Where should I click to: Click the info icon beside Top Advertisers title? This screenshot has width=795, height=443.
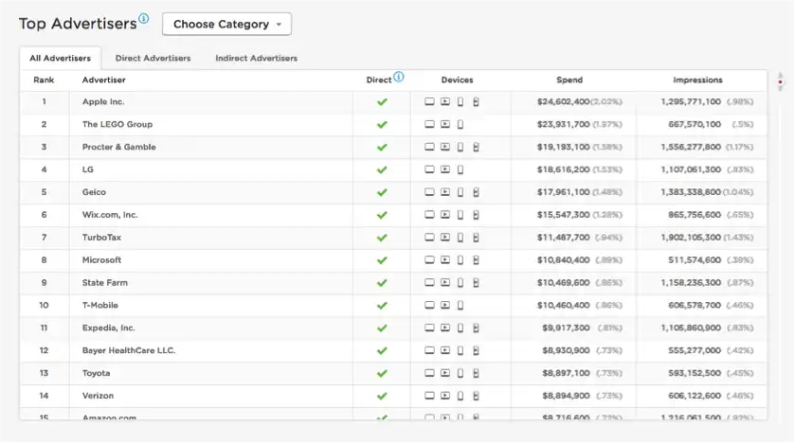click(x=144, y=19)
